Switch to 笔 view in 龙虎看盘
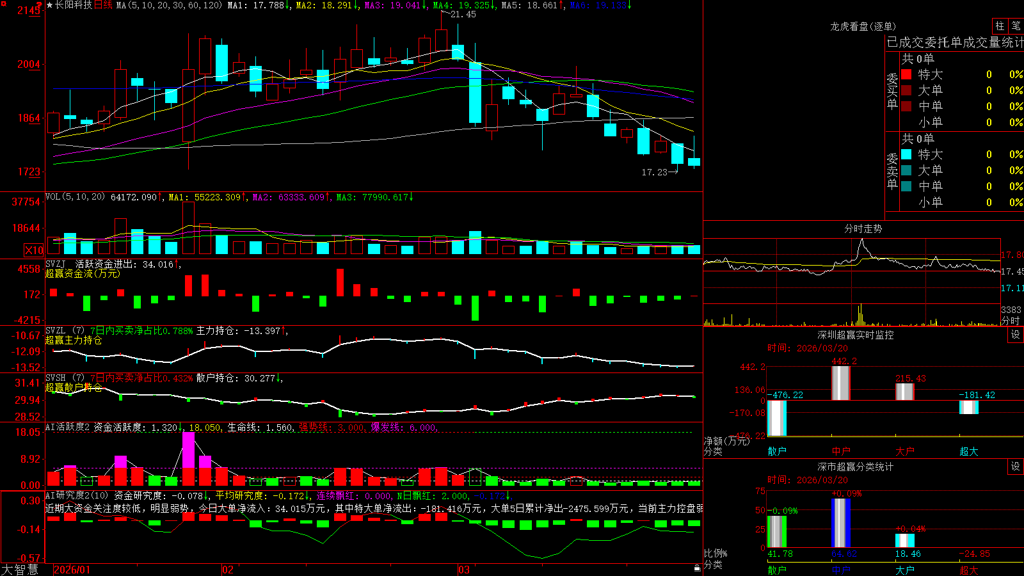The width and height of the screenshot is (1024, 576). click(1016, 26)
